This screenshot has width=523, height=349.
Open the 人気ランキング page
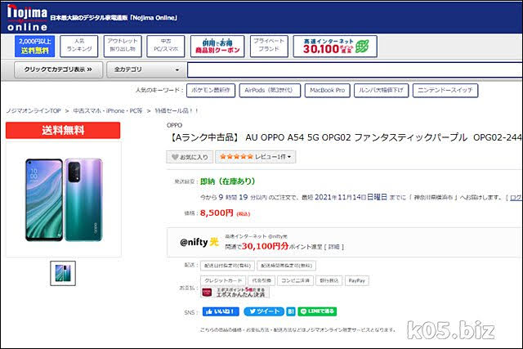tap(79, 46)
